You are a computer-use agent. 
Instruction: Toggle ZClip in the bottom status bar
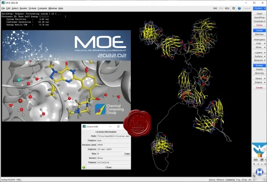[244, 180]
